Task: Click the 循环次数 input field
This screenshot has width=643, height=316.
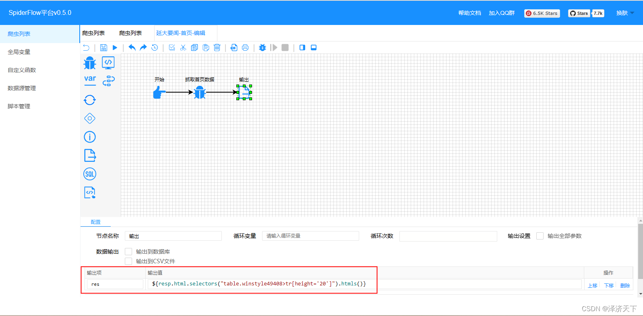Action: (448, 236)
